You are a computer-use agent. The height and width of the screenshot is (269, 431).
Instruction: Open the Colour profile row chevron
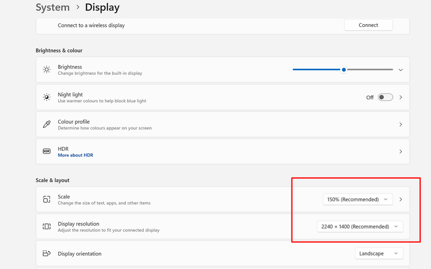click(x=400, y=124)
